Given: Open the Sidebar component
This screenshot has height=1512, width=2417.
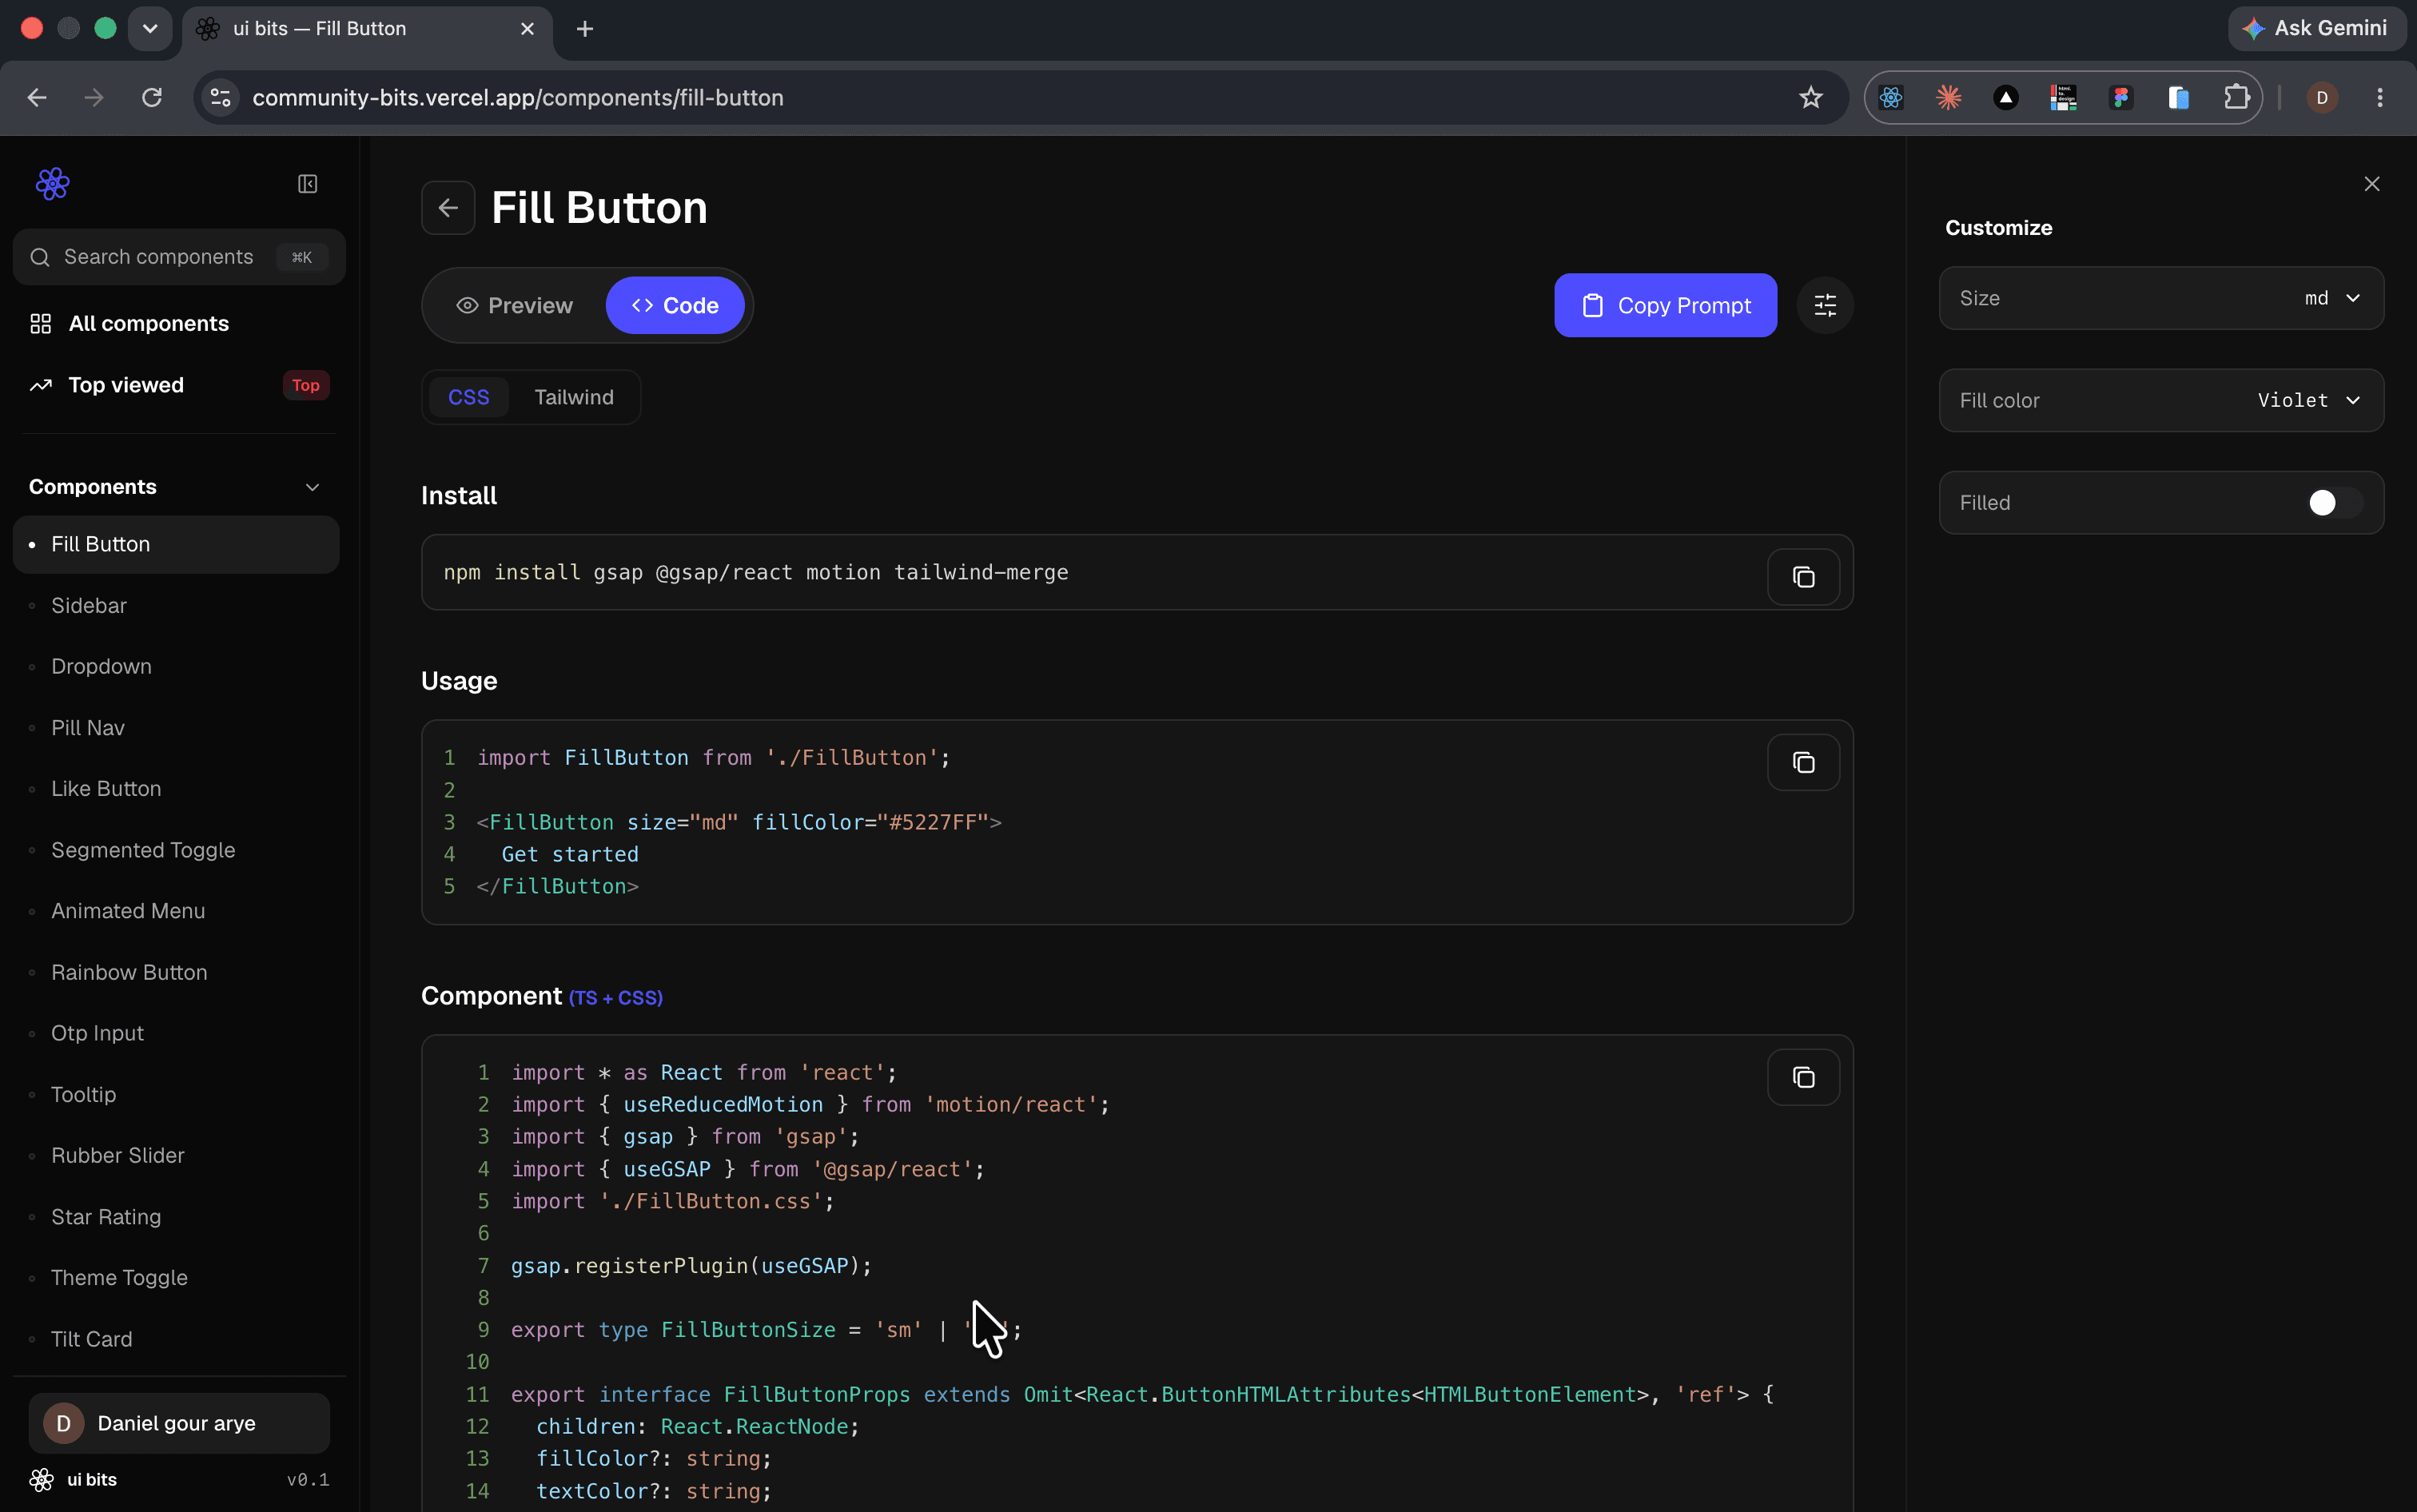Looking at the screenshot, I should [176, 606].
